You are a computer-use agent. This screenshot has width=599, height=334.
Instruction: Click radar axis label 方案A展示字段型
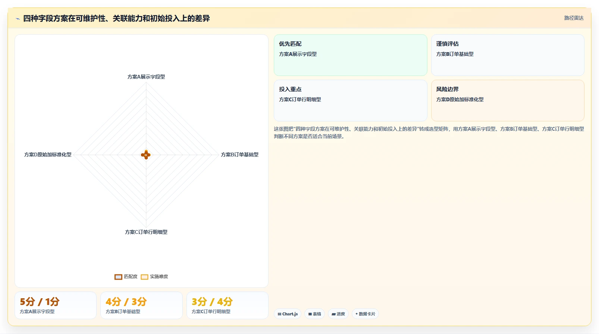[x=146, y=77]
